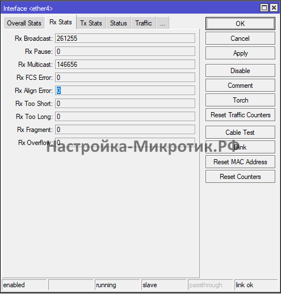Reset MAC Address of the interface
This screenshot has width=281, height=294.
(x=240, y=162)
